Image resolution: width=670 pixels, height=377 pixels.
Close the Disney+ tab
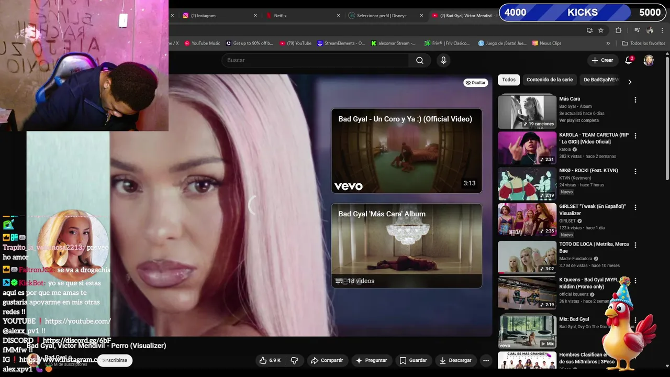421,16
